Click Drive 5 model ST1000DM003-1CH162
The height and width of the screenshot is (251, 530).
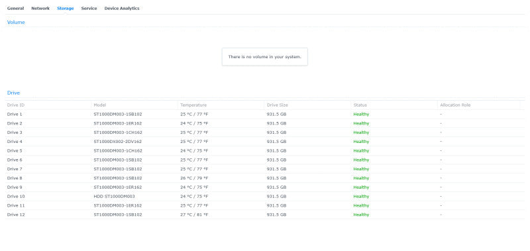click(118, 151)
